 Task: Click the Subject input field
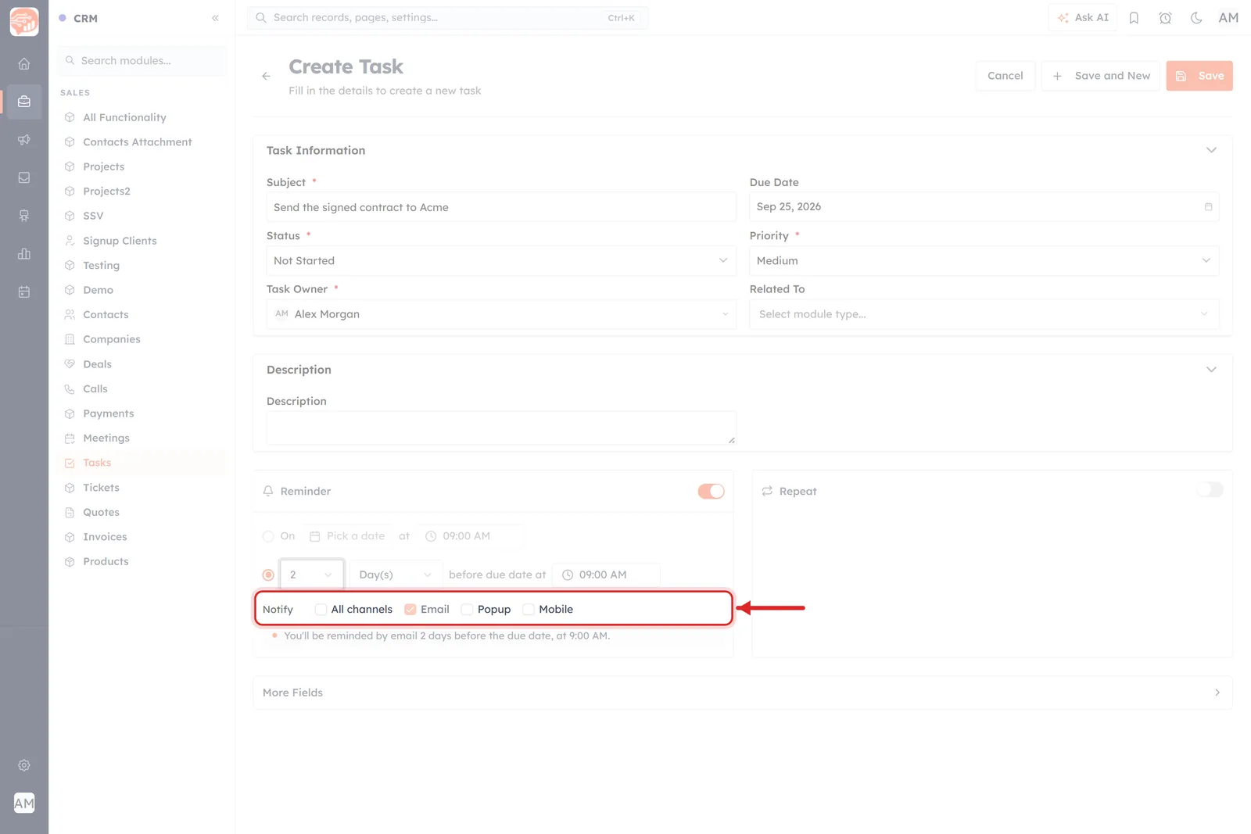501,207
